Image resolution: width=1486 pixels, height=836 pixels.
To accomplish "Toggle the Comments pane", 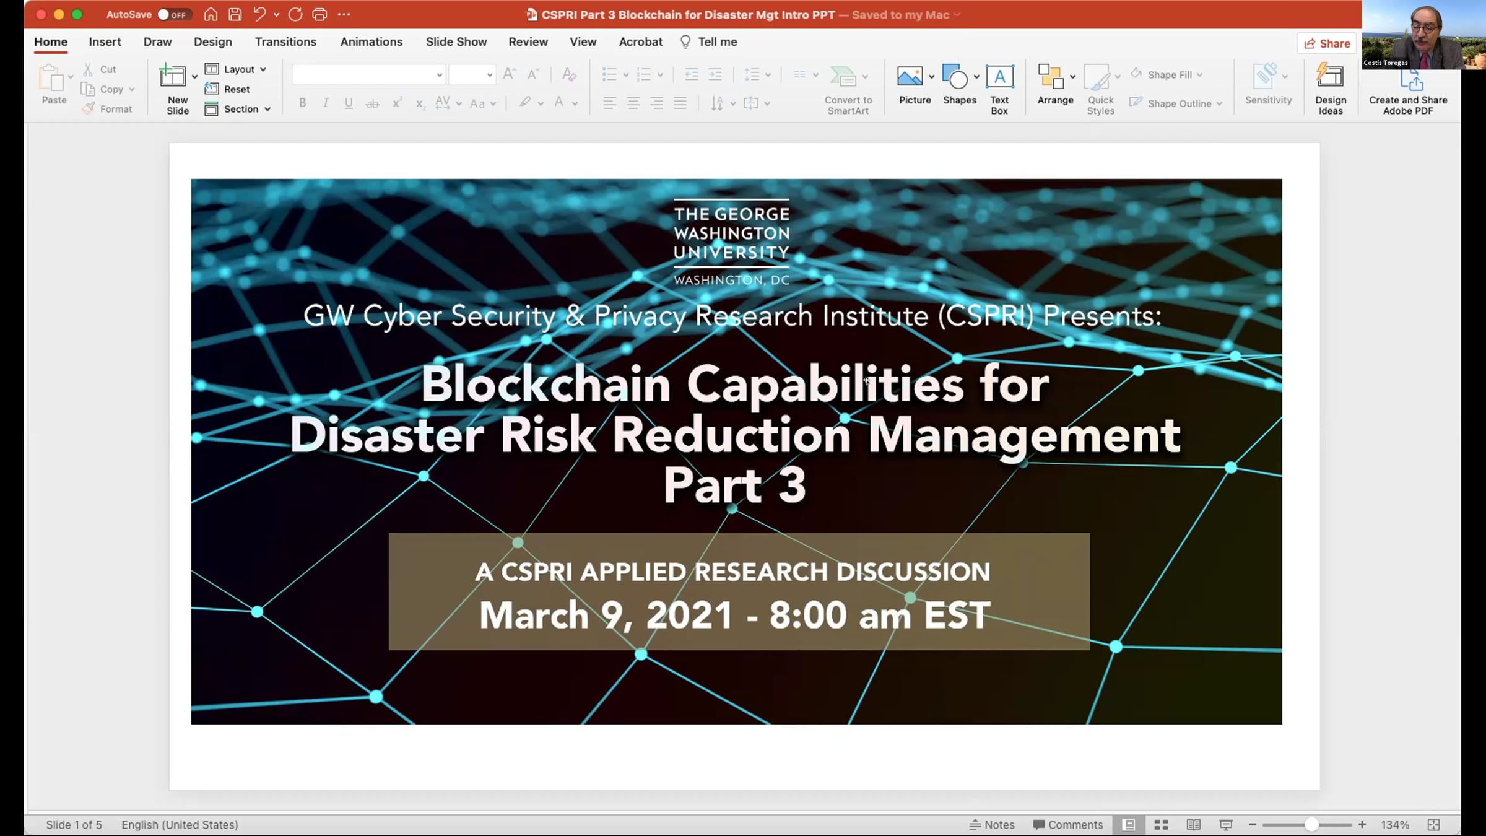I will 1068,825.
